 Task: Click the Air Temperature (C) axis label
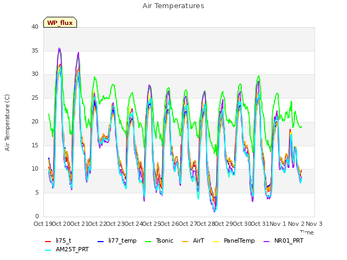pos(7,123)
